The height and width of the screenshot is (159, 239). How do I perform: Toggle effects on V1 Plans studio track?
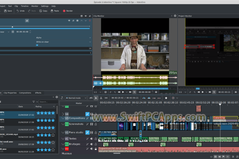pos(87,132)
